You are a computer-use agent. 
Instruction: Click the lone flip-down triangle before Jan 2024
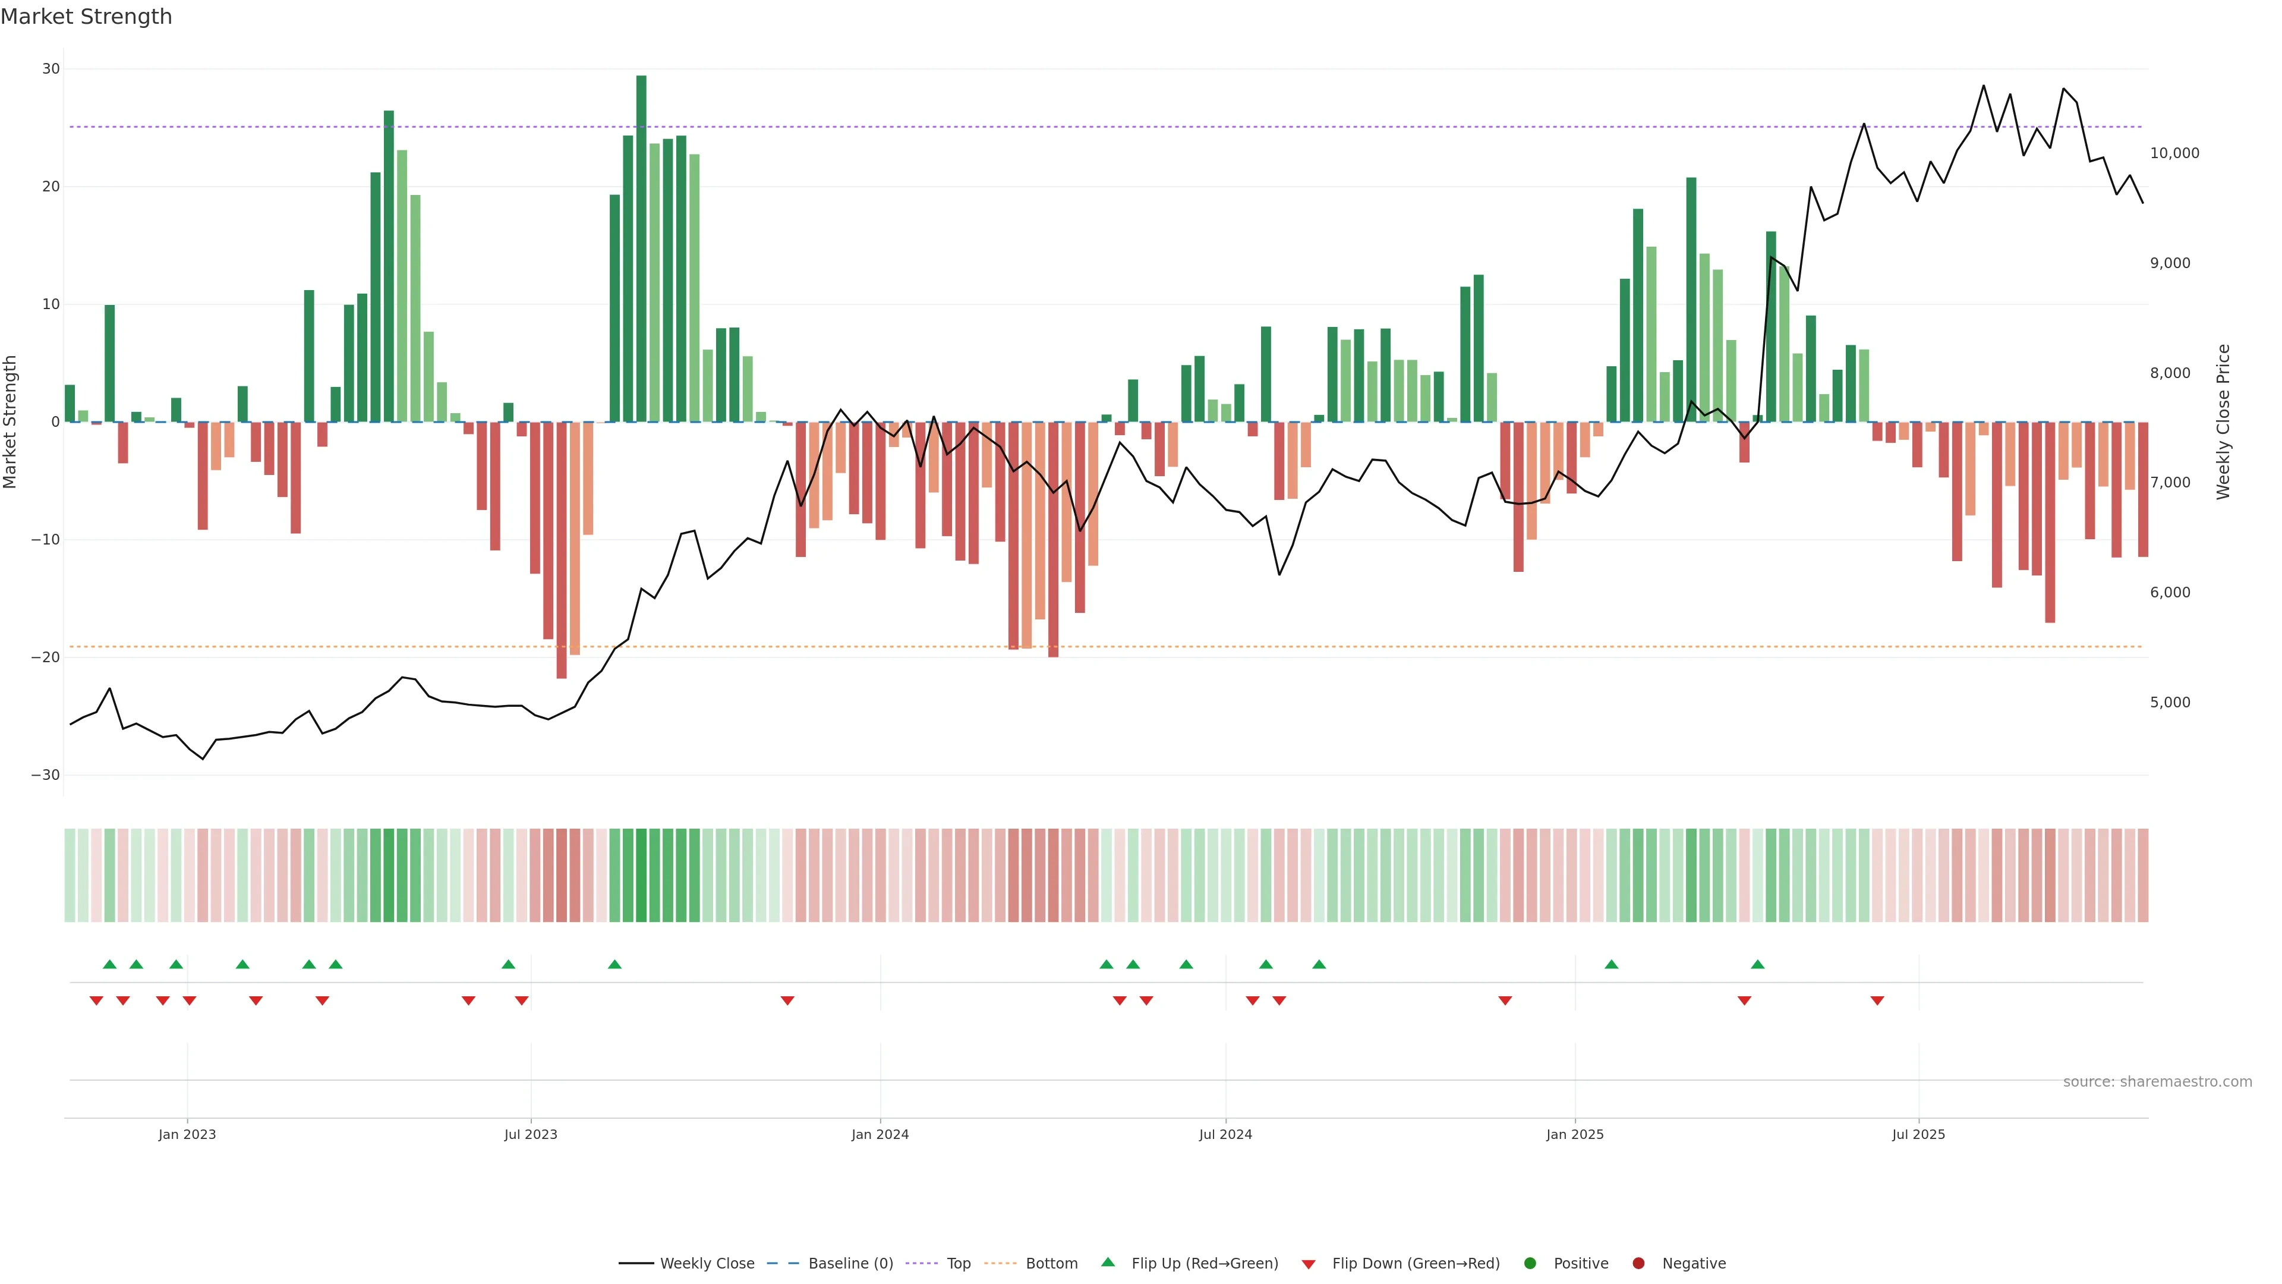787,1000
